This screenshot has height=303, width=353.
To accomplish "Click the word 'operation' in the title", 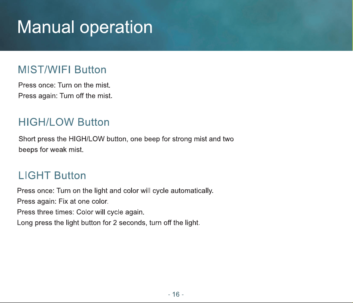I will 116,28.
